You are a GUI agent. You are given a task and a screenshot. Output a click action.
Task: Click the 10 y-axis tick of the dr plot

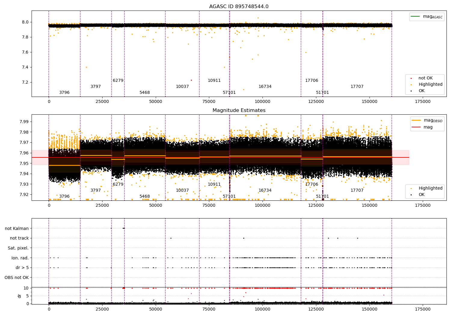(x=26, y=288)
